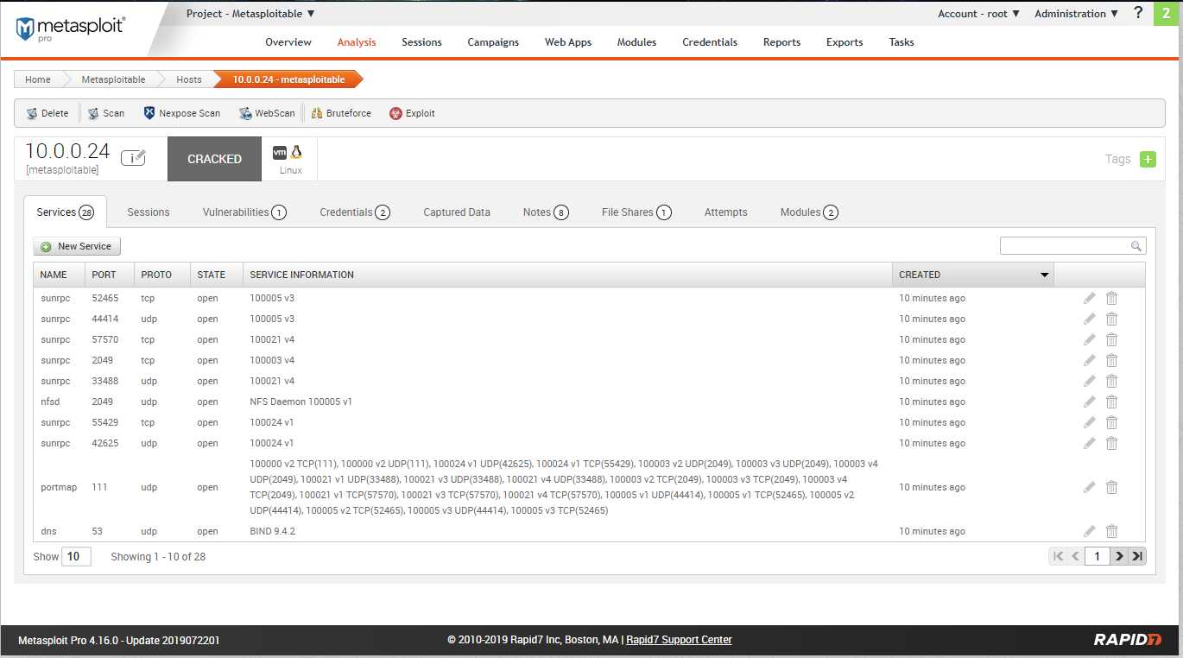Image resolution: width=1183 pixels, height=658 pixels.
Task: Switch to the Notes tab
Action: (x=546, y=212)
